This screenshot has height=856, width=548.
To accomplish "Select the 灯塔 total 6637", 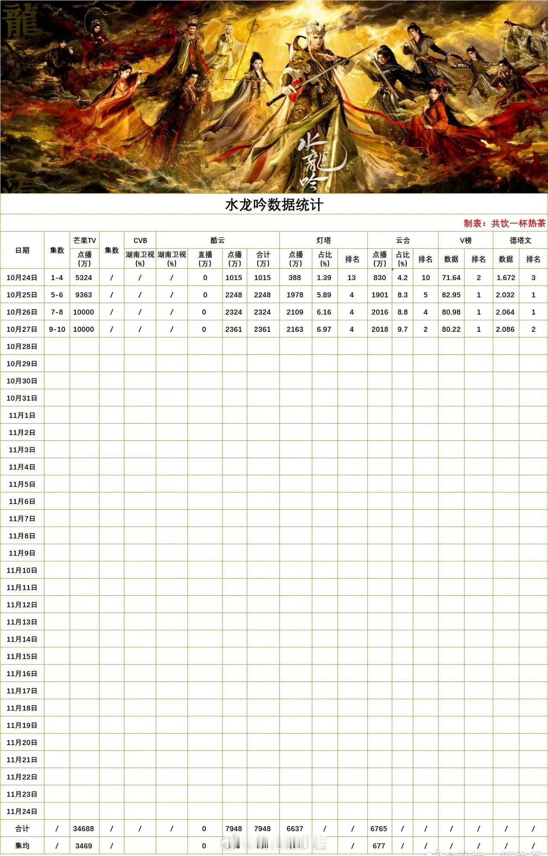I will (x=295, y=828).
